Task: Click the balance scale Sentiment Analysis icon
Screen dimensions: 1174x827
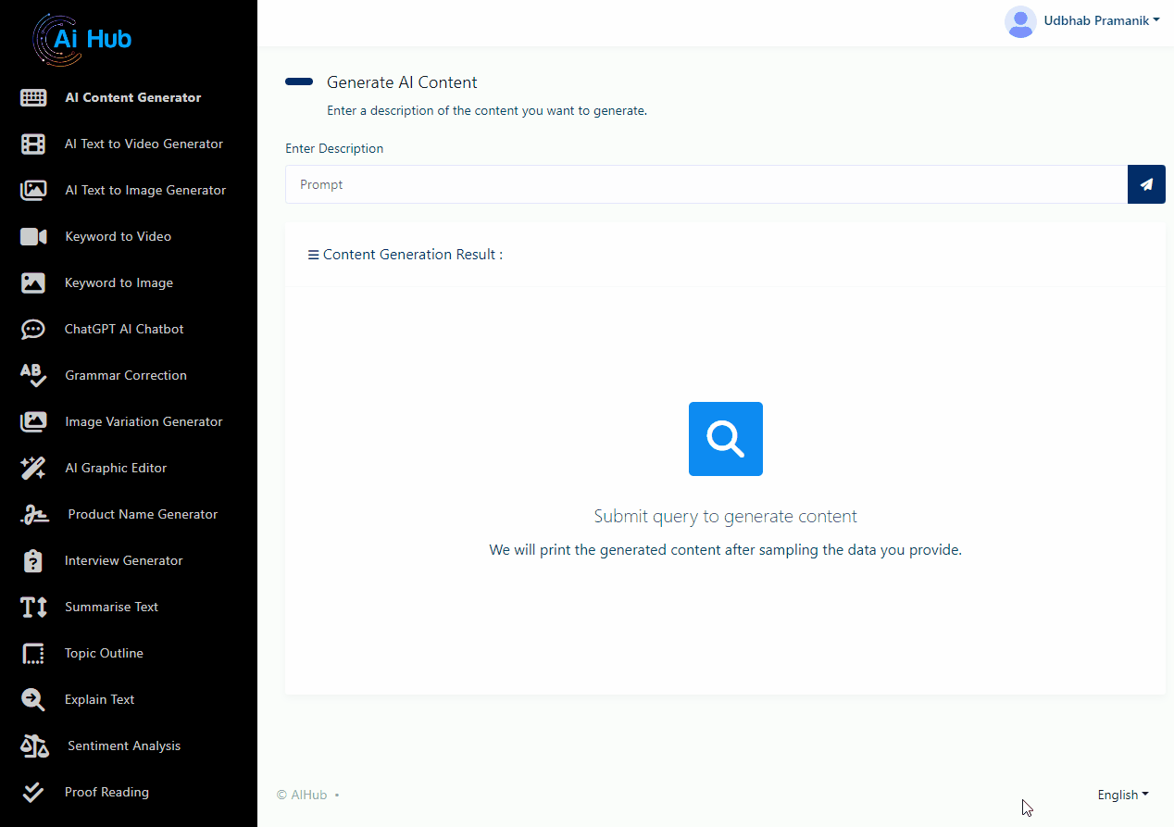Action: pos(34,746)
